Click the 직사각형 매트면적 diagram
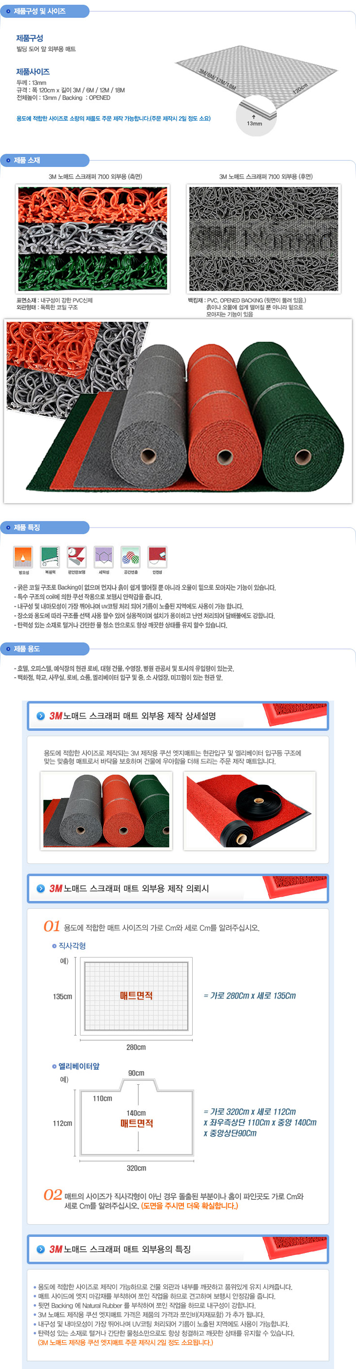This screenshot has height=1369, width=356. [136, 996]
